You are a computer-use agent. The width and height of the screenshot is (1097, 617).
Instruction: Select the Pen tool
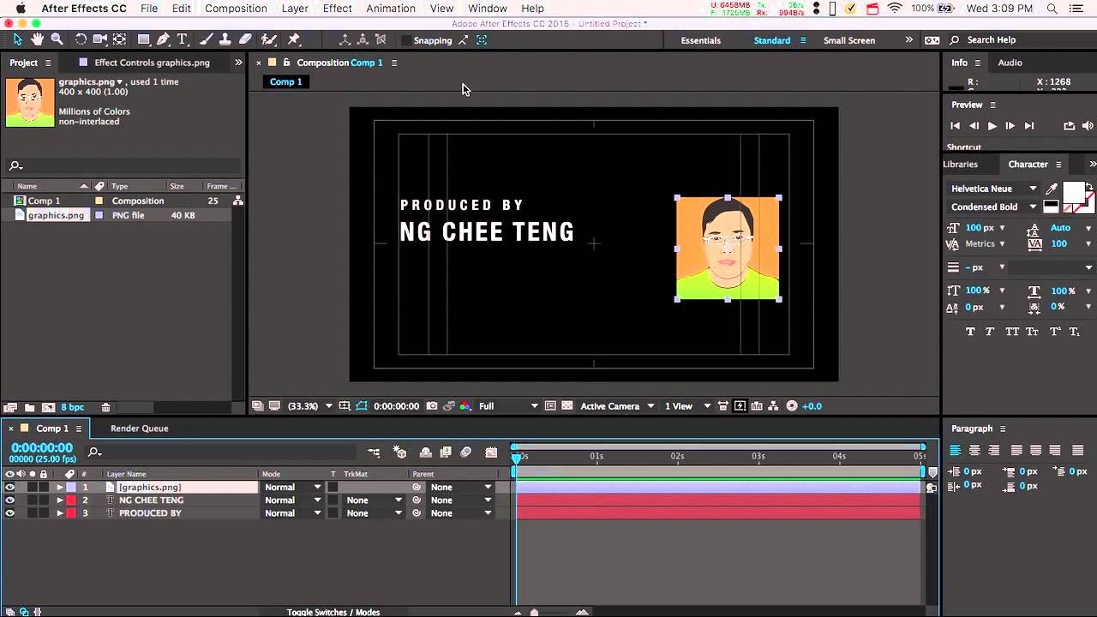click(165, 39)
